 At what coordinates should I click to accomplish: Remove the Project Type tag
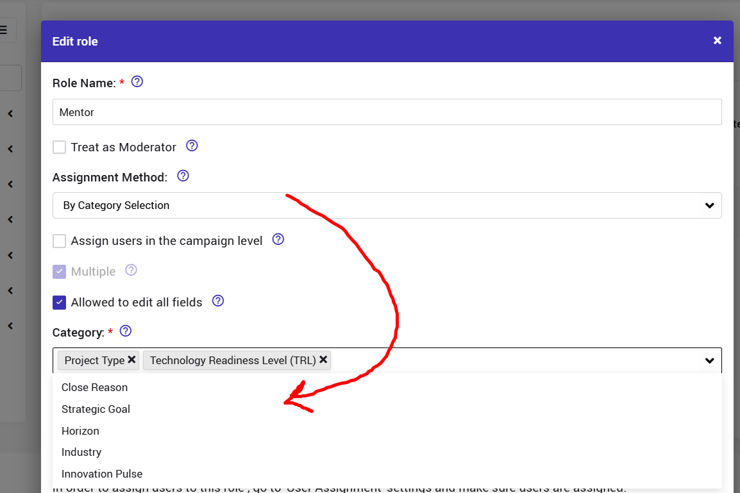pos(131,360)
